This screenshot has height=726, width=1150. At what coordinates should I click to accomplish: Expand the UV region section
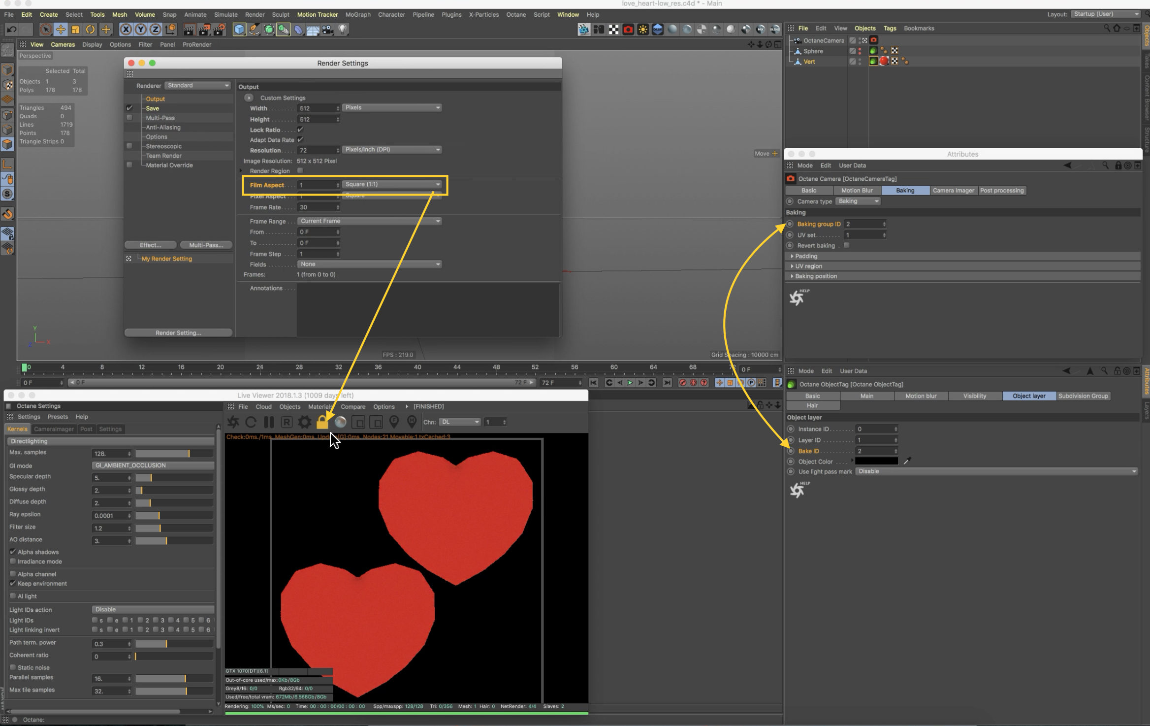click(x=808, y=266)
